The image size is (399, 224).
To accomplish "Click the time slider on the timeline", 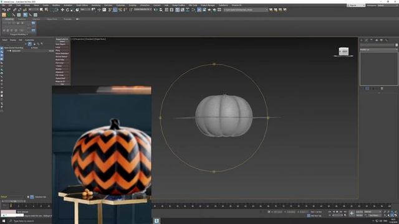I will pos(13,201).
